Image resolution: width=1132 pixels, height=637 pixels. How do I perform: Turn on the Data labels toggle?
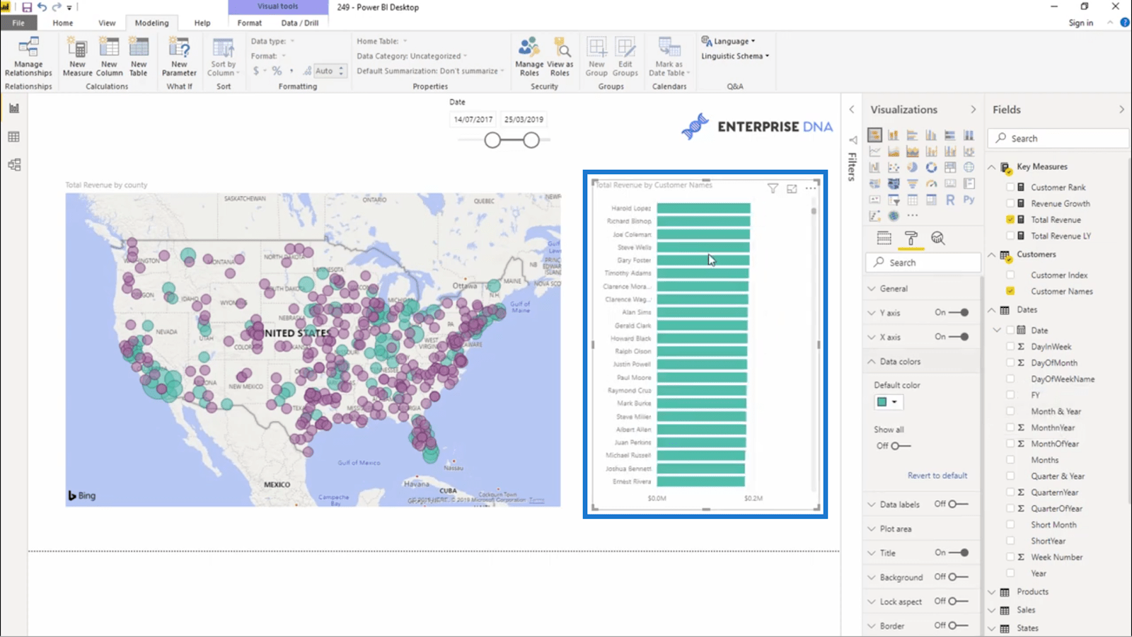click(x=959, y=504)
